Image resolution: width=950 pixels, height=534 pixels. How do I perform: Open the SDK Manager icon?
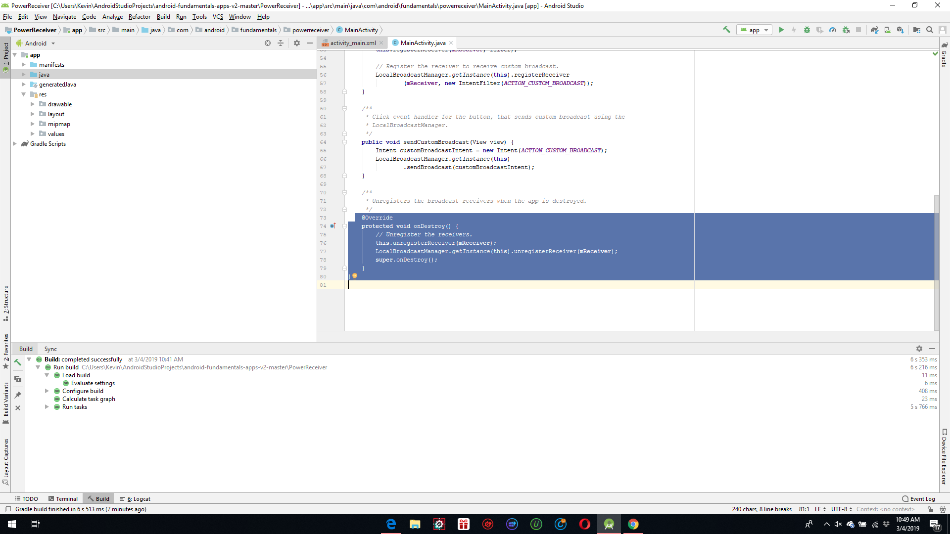coord(900,30)
